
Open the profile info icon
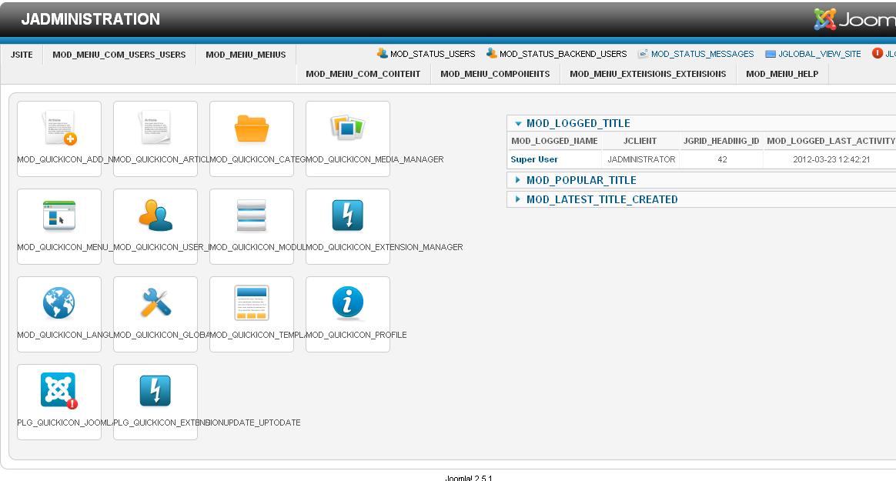(x=347, y=302)
